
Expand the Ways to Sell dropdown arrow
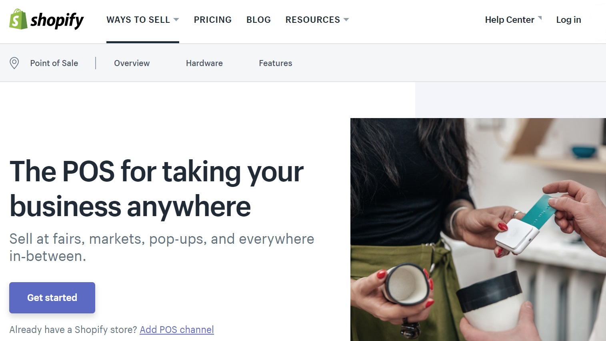point(176,20)
